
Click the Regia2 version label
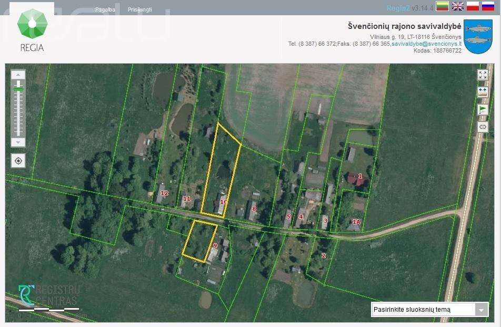coord(410,8)
